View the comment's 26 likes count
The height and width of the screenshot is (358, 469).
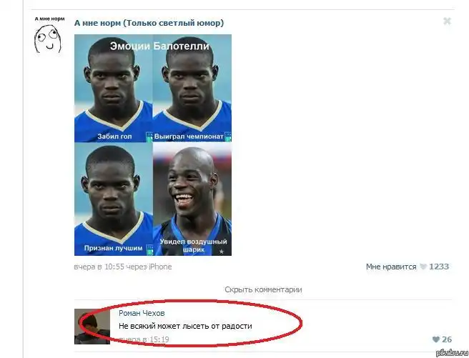[447, 339]
